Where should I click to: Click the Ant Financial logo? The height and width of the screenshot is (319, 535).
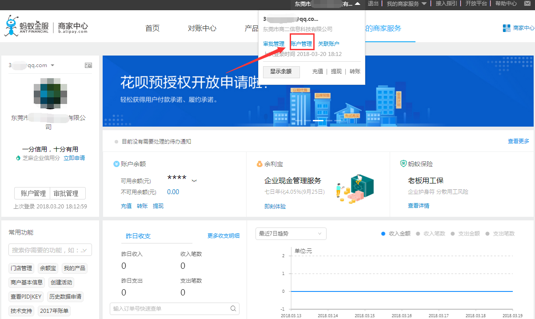click(27, 27)
